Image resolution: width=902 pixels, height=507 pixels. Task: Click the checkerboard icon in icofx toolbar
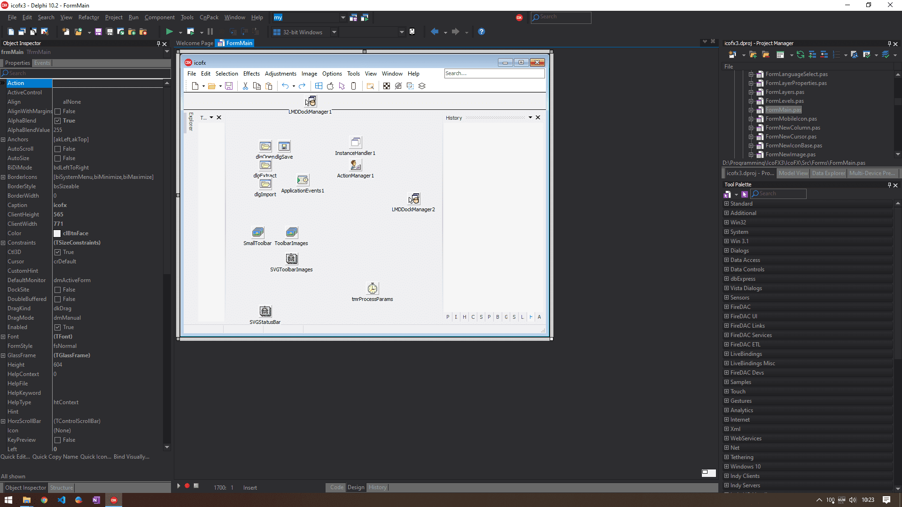[387, 86]
